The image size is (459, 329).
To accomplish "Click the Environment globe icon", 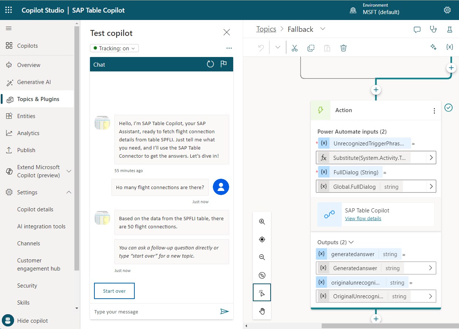I will pyautogui.click(x=353, y=10).
